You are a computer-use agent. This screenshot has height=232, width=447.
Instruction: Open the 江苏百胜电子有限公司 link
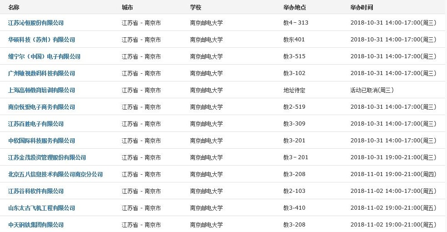(36, 124)
